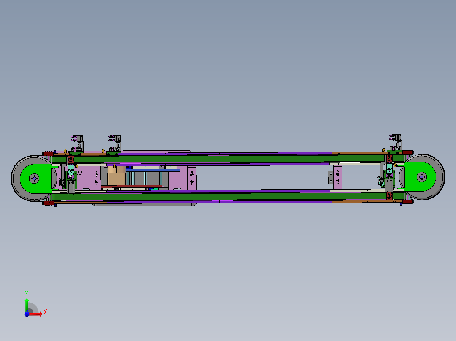Select the pink bracket plate beside the gray two-hole bracket
Viewport: 456px width, 341px height.
338,177
